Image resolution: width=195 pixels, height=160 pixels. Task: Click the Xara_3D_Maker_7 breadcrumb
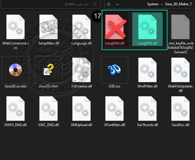tap(178, 4)
